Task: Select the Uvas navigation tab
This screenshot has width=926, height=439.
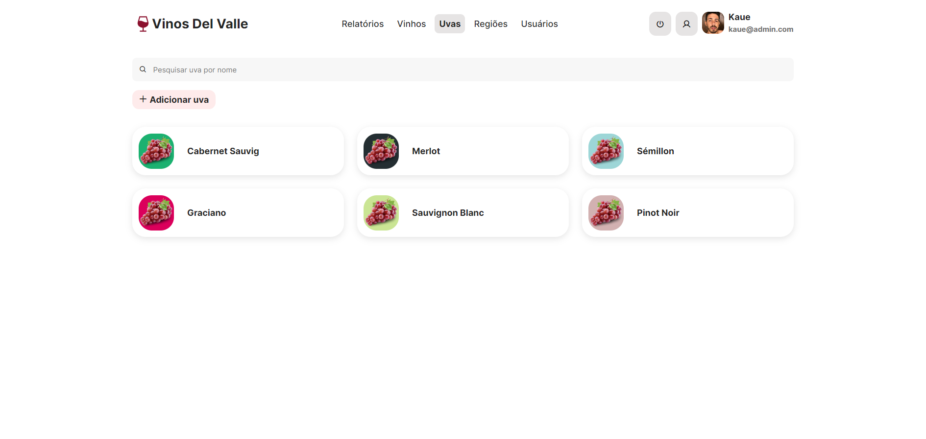Action: point(450,24)
